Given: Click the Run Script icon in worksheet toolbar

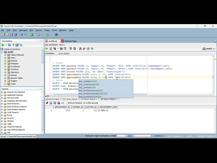Looking at the screenshot, I should click(x=51, y=49).
